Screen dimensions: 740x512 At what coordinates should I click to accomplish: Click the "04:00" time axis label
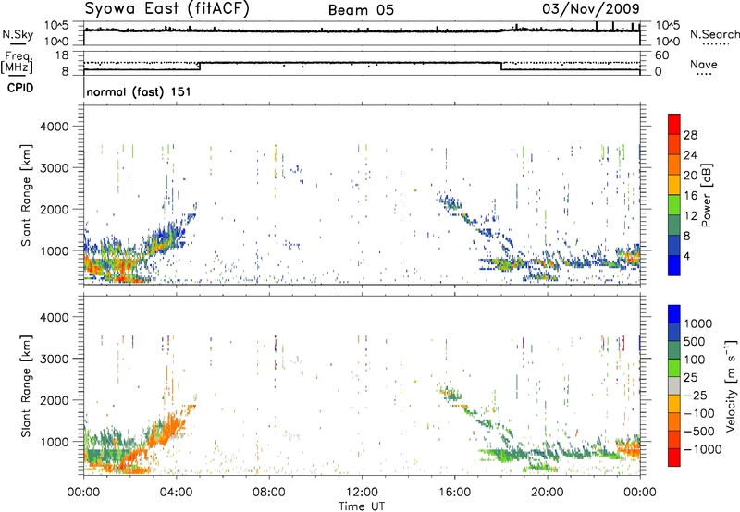click(x=176, y=493)
